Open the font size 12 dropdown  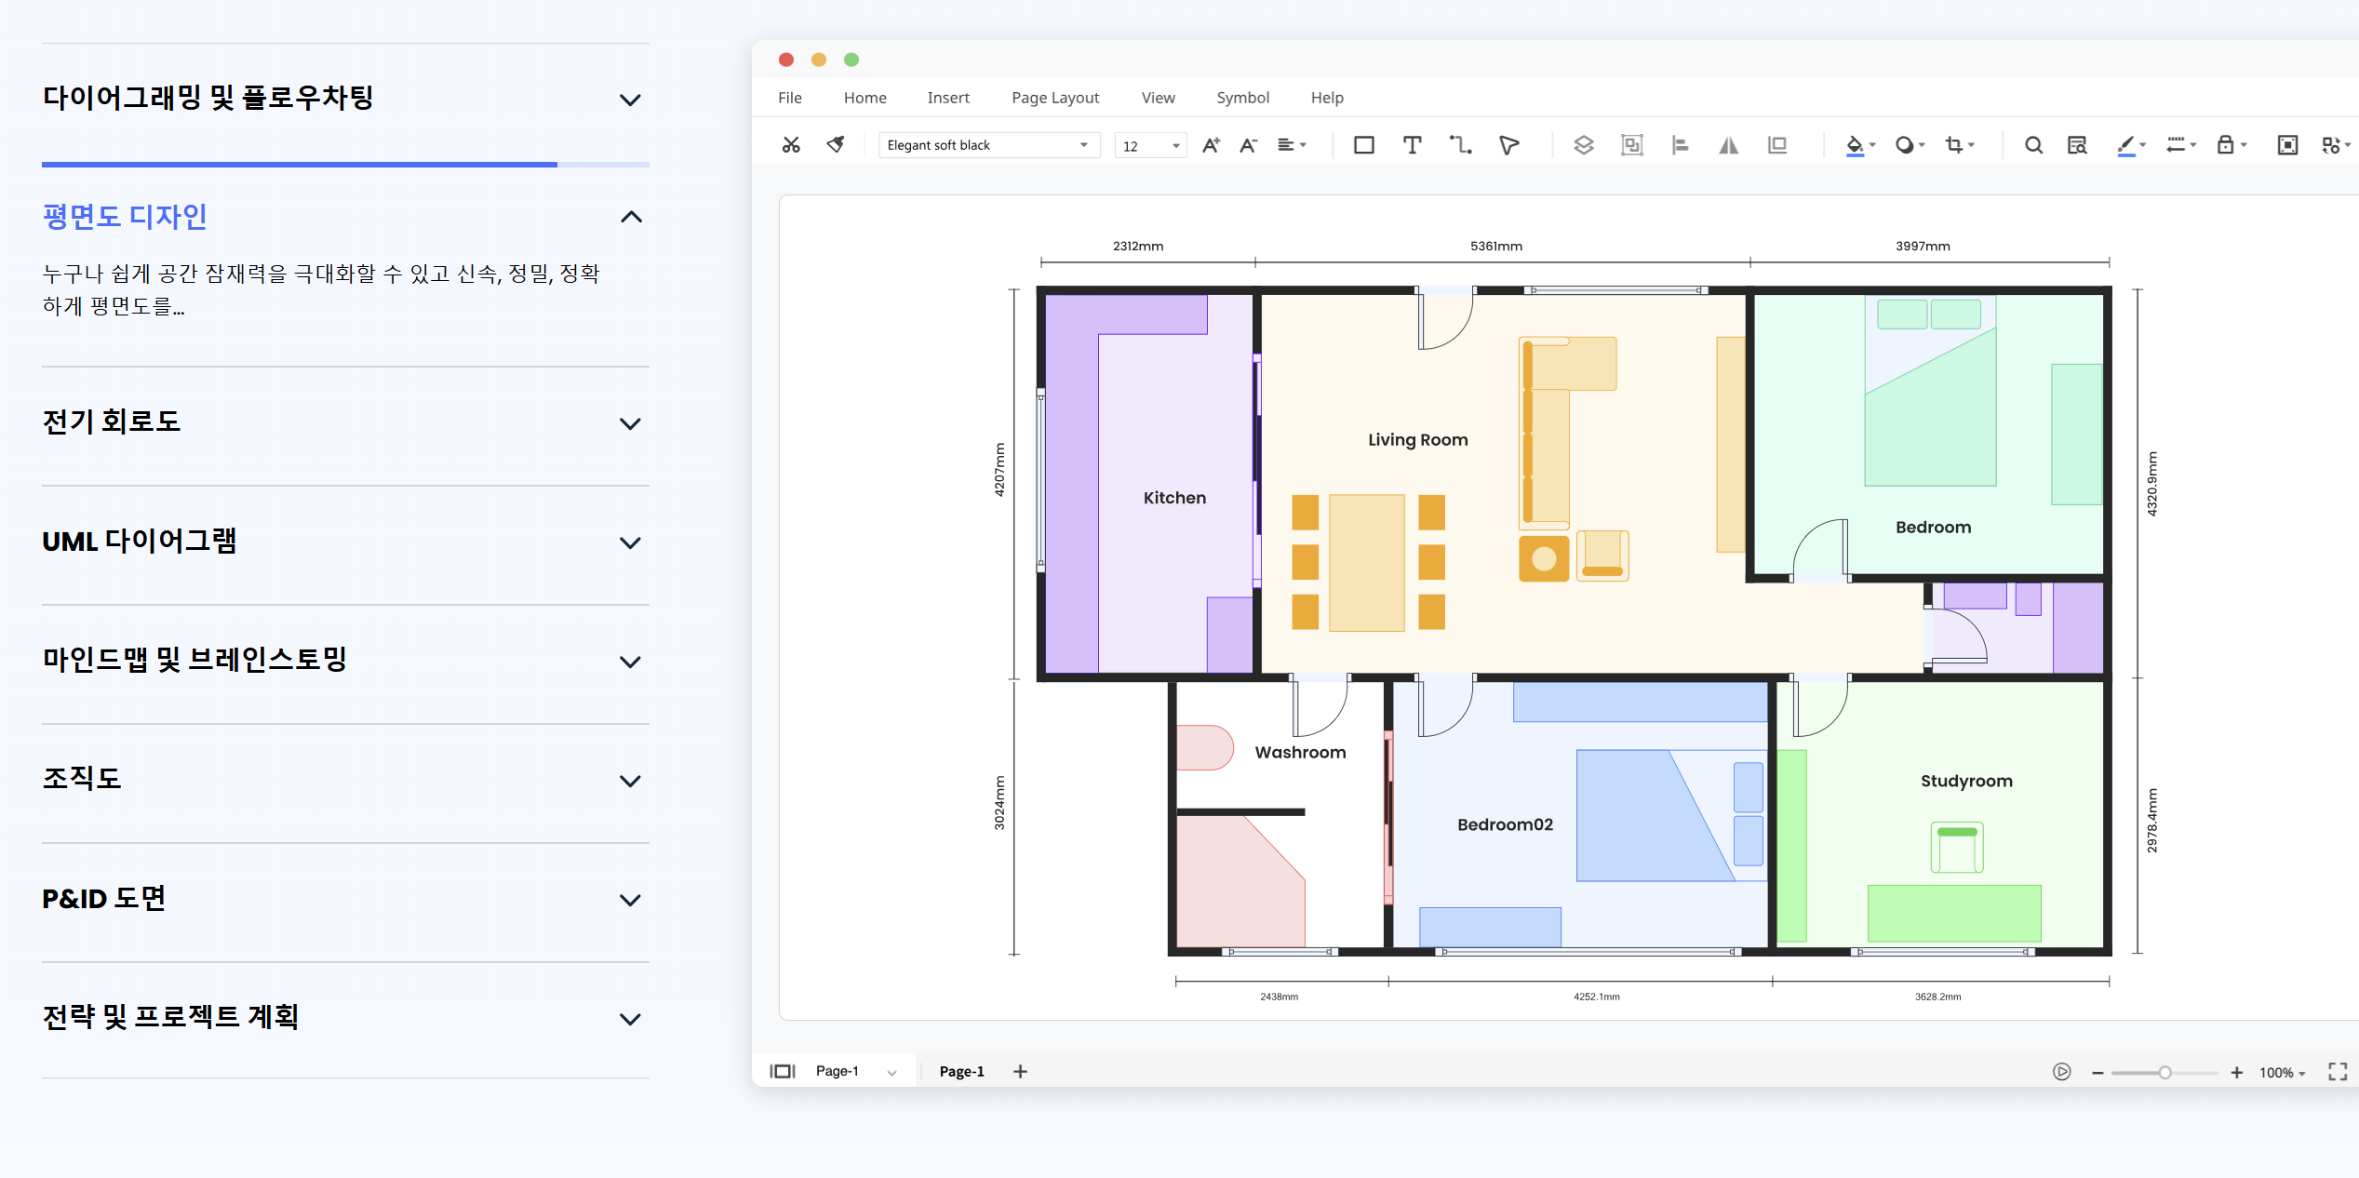pyautogui.click(x=1150, y=145)
